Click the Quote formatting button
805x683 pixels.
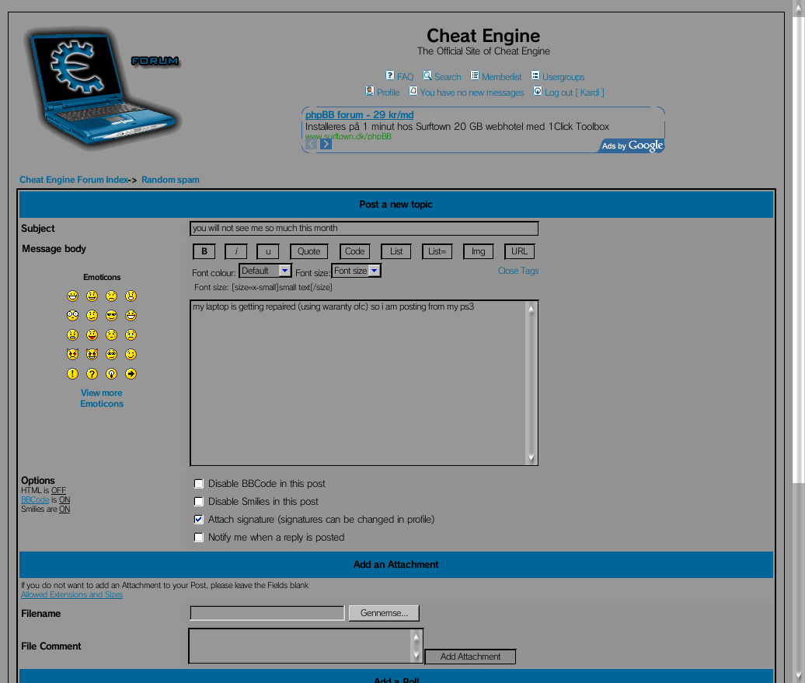[308, 251]
